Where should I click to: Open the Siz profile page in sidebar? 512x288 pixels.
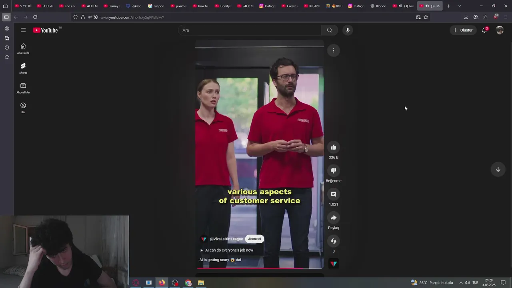[x=23, y=108]
